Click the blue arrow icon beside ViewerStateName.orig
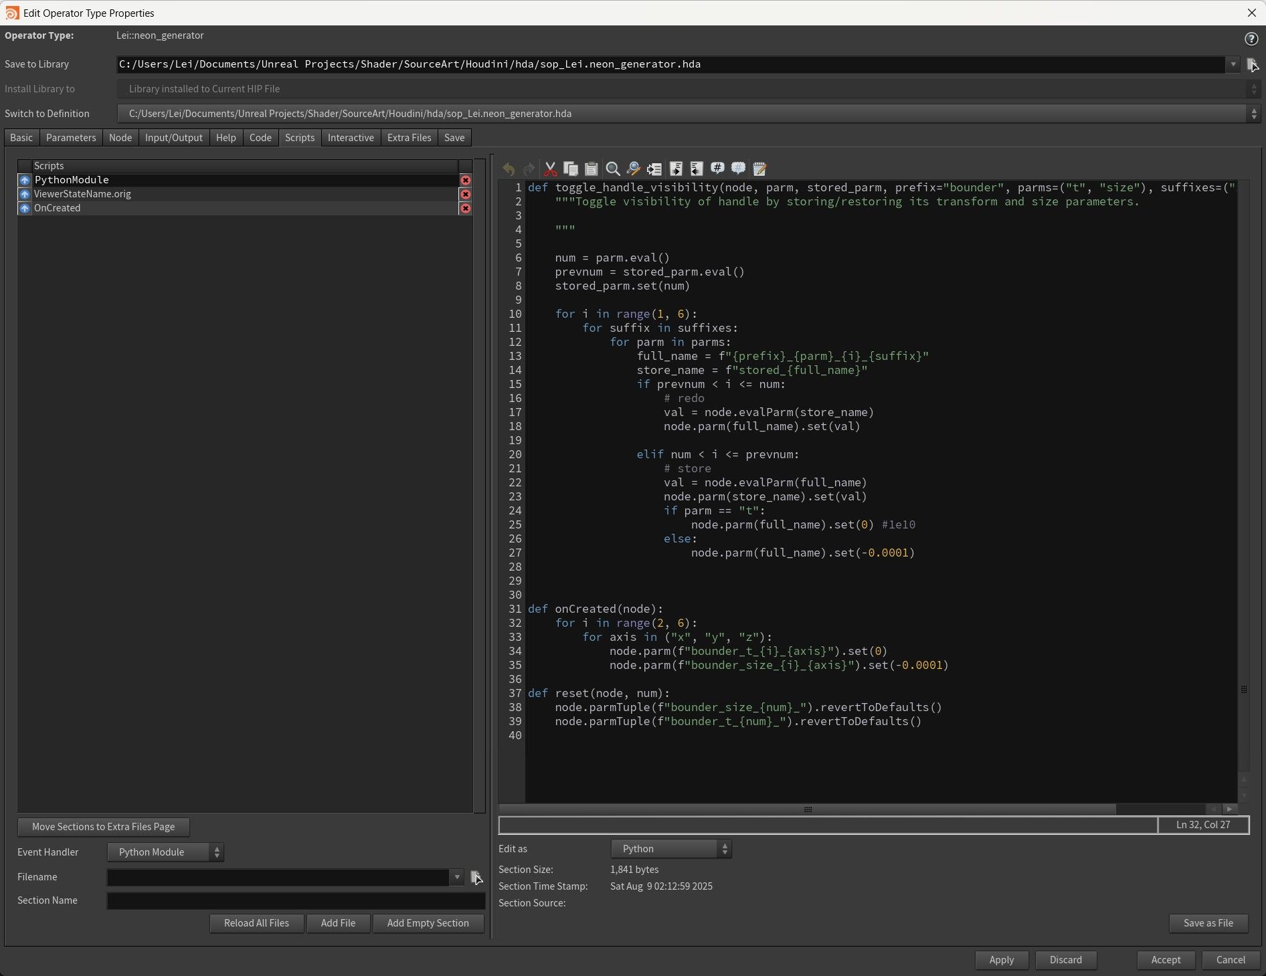Viewport: 1266px width, 976px height. pos(25,194)
